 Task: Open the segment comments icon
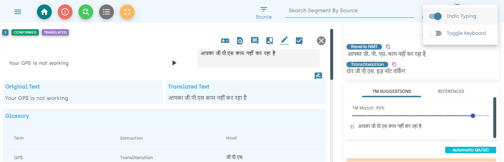pyautogui.click(x=255, y=41)
